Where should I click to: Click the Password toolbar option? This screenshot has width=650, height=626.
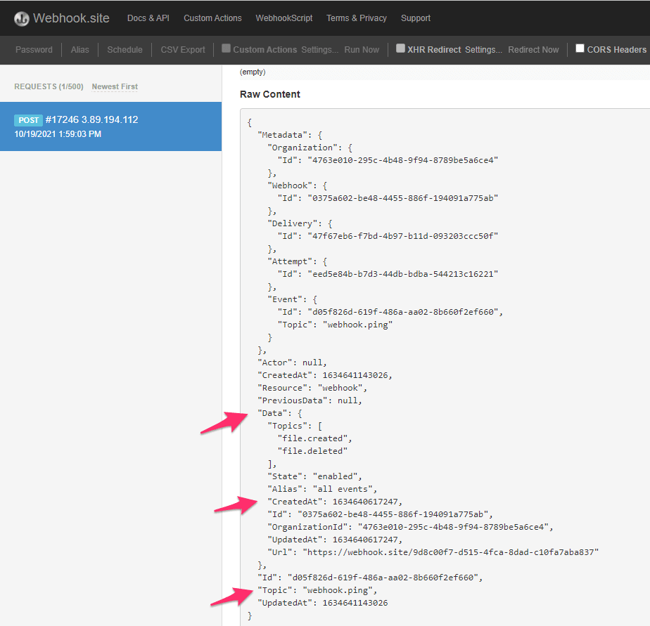click(34, 50)
